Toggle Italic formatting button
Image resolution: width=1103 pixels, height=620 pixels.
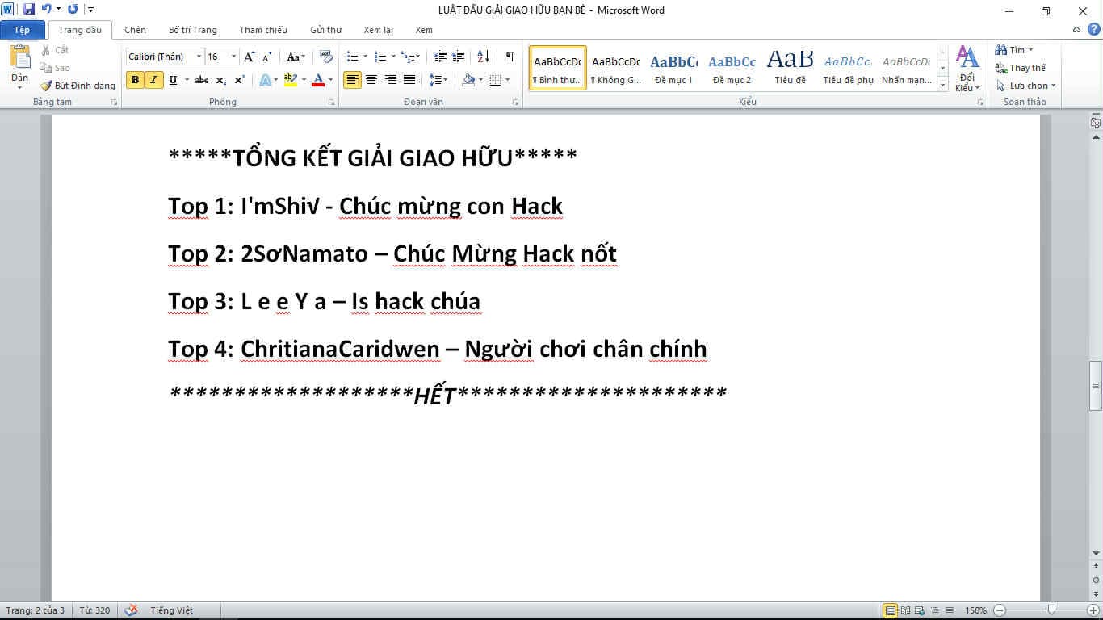click(x=153, y=80)
